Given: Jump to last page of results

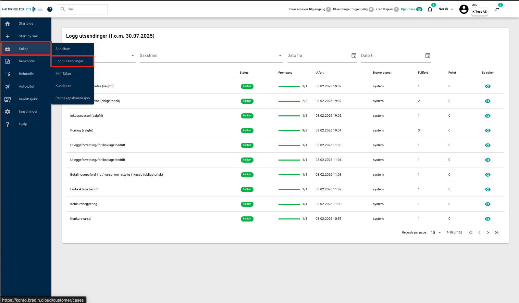Looking at the screenshot, I should [497, 232].
